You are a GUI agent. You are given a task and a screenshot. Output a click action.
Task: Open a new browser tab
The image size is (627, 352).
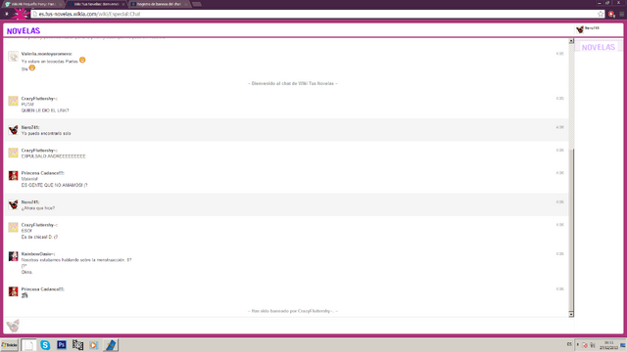(197, 4)
